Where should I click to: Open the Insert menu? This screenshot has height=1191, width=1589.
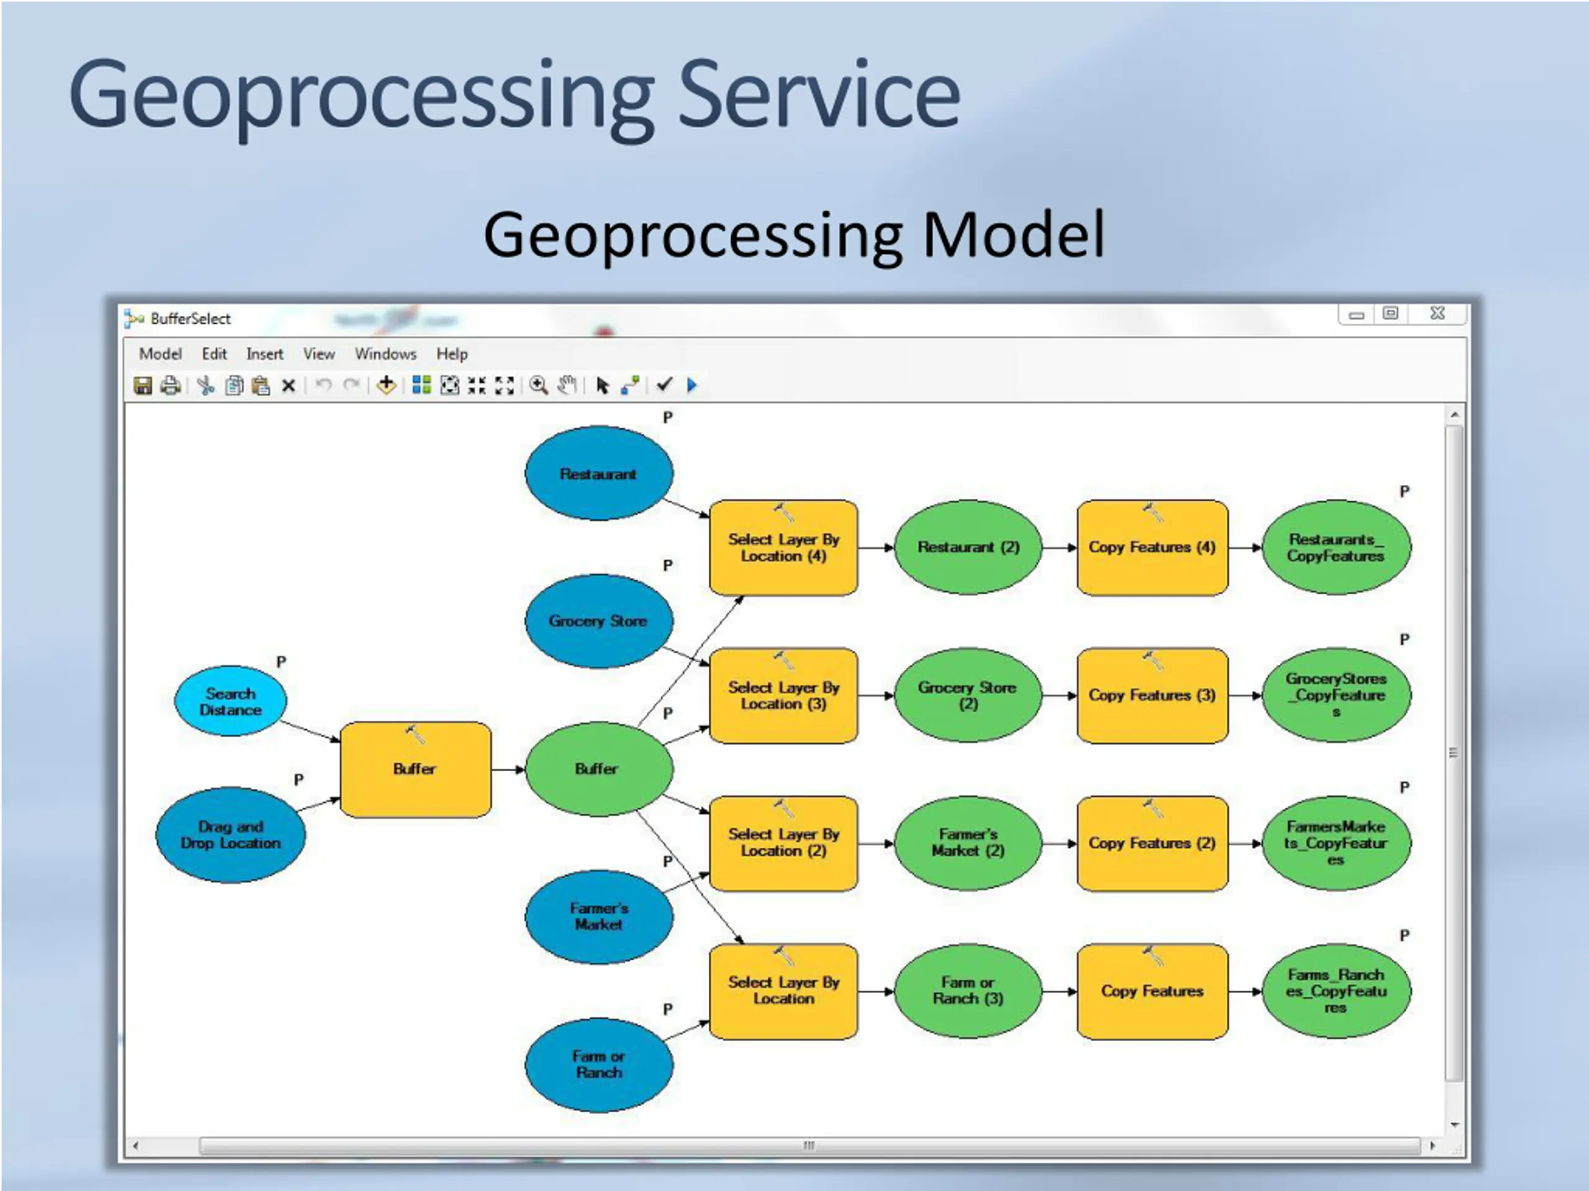point(264,354)
